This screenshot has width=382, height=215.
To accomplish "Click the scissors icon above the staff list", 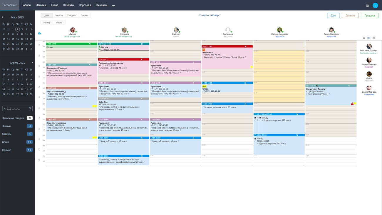I will pyautogui.click(x=369, y=38).
